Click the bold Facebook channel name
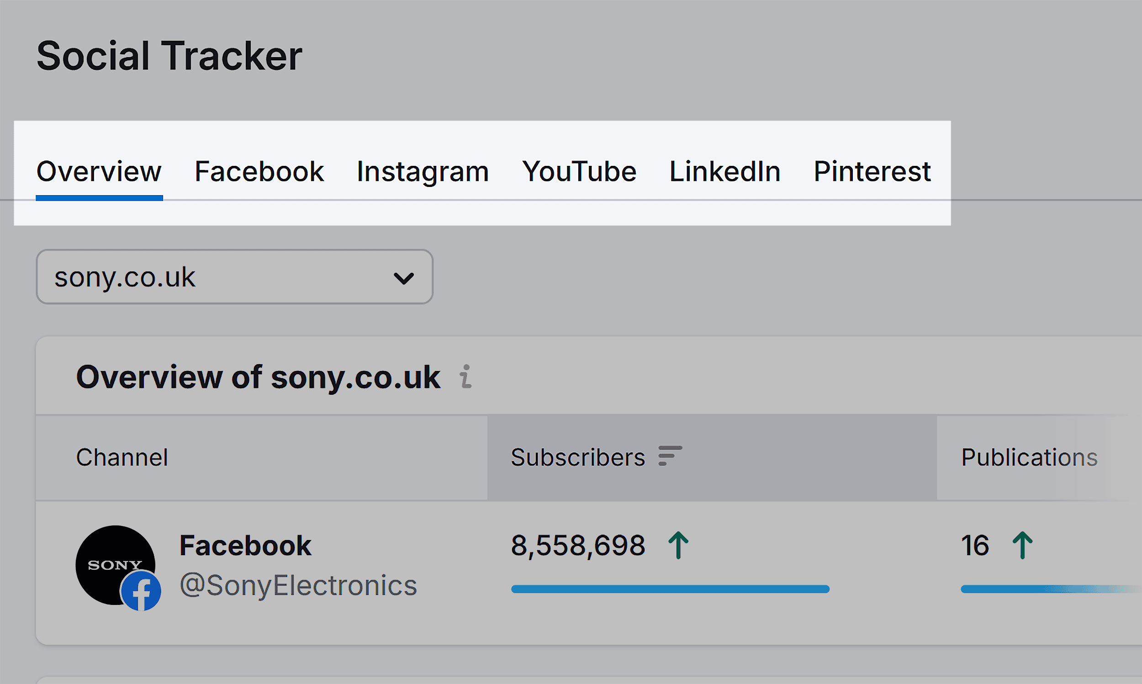The image size is (1142, 684). coord(245,546)
